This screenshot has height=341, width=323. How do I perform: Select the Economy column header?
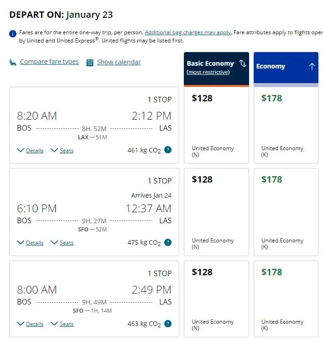pyautogui.click(x=271, y=67)
